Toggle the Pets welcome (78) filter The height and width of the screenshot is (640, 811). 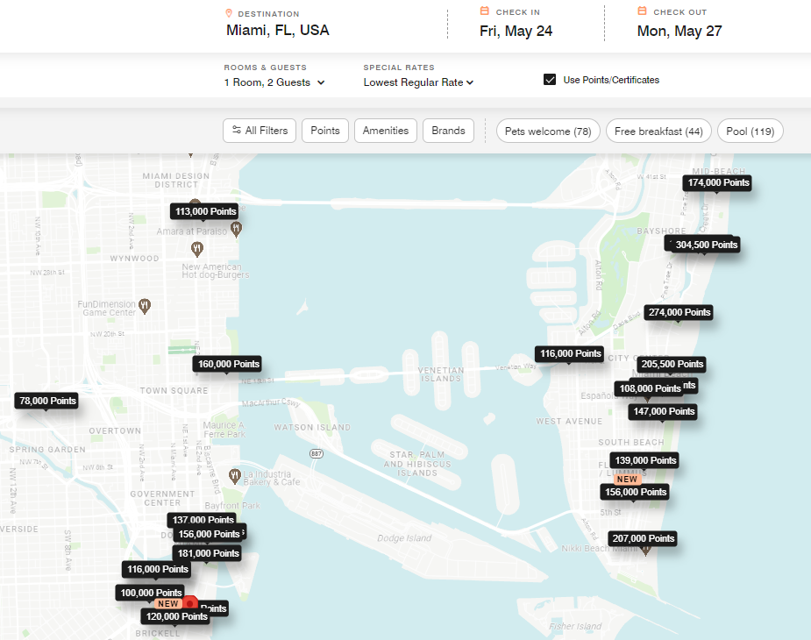coord(548,132)
